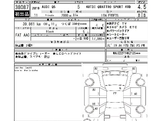The width and height of the screenshot is (162, 121).
Task: Select the 初出品 black label
Action: 22,14
